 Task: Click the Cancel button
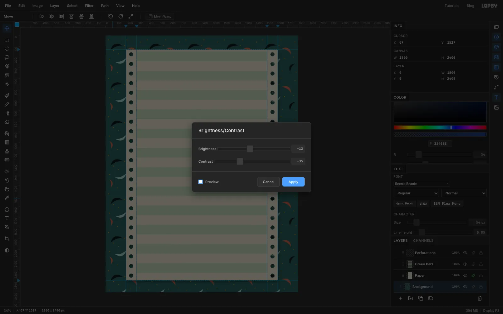tap(268, 182)
